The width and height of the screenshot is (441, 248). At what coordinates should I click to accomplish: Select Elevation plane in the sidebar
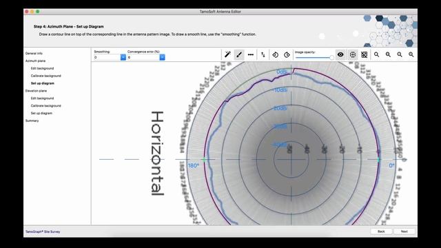pos(36,91)
